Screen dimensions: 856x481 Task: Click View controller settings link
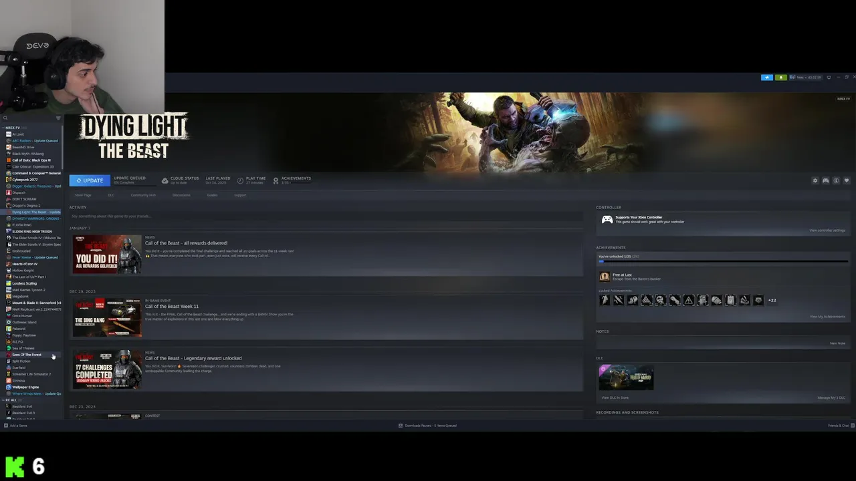click(827, 230)
